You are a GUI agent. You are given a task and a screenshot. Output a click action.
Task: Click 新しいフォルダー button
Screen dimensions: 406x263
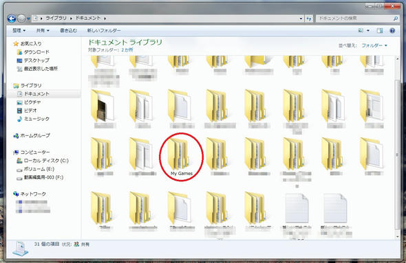tap(104, 30)
